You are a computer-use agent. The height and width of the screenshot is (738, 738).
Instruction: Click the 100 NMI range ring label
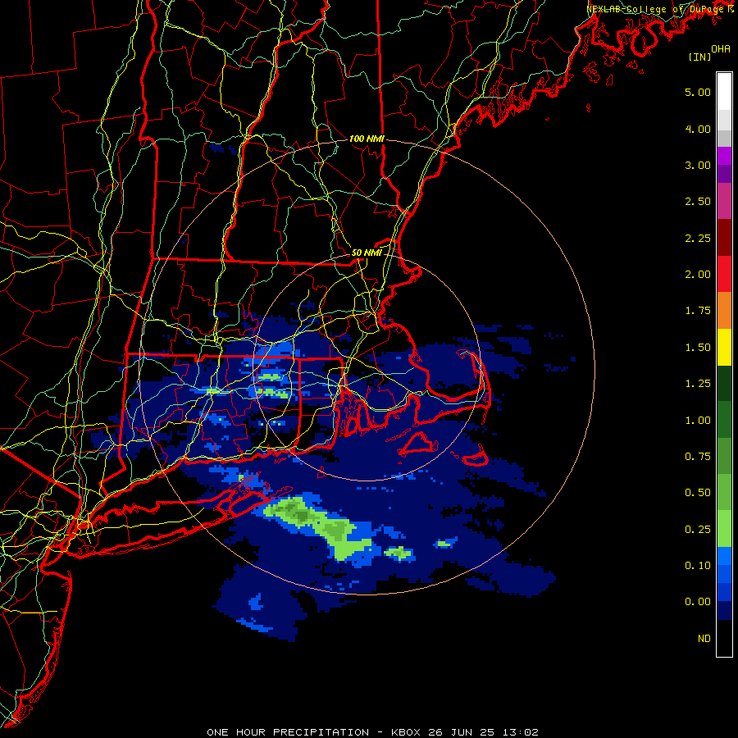pyautogui.click(x=367, y=139)
